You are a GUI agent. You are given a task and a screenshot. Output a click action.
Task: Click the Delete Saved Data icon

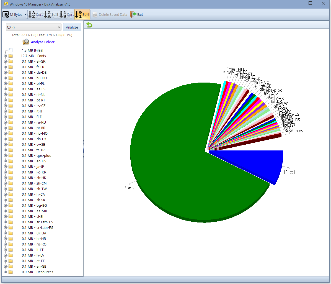(x=95, y=15)
